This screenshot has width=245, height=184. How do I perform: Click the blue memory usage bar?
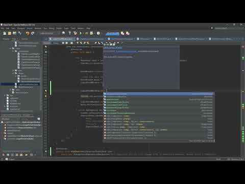click(112, 34)
